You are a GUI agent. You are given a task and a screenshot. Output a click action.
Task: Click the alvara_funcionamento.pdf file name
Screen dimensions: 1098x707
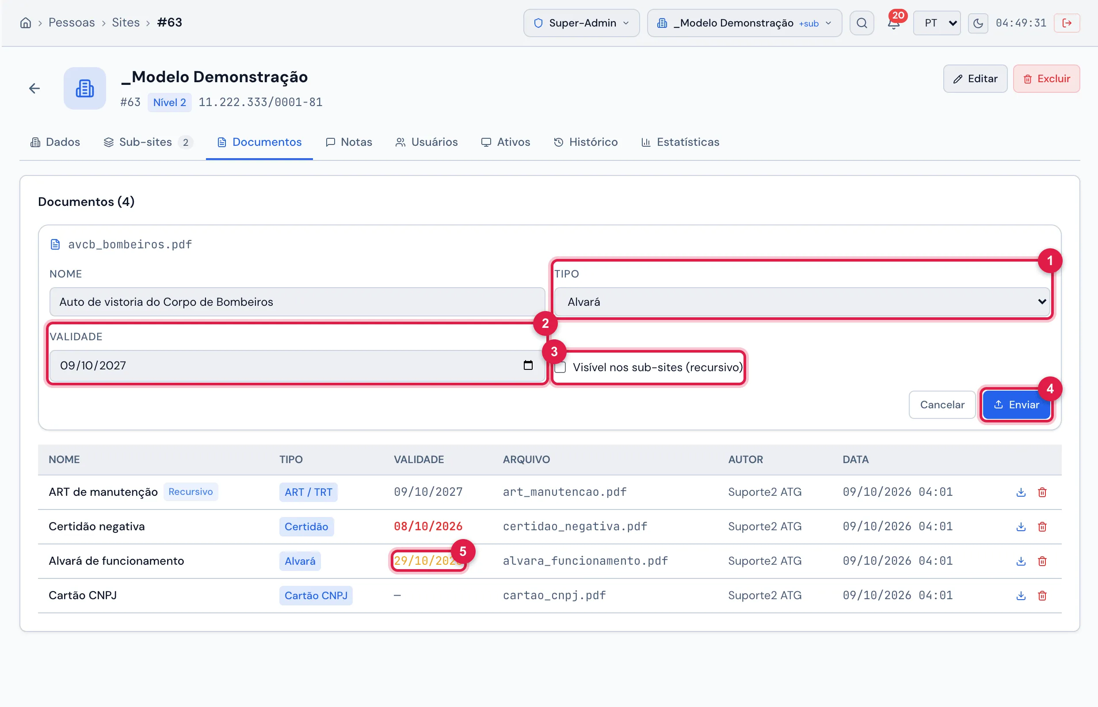click(585, 561)
